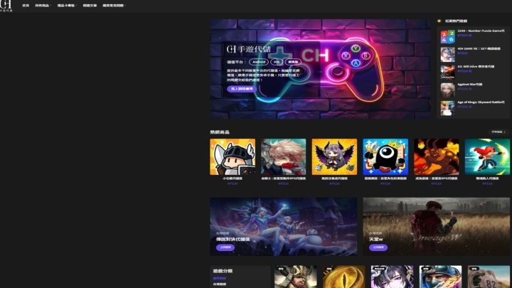
Task: Click the purple button on the controller banner
Action: click(242, 89)
